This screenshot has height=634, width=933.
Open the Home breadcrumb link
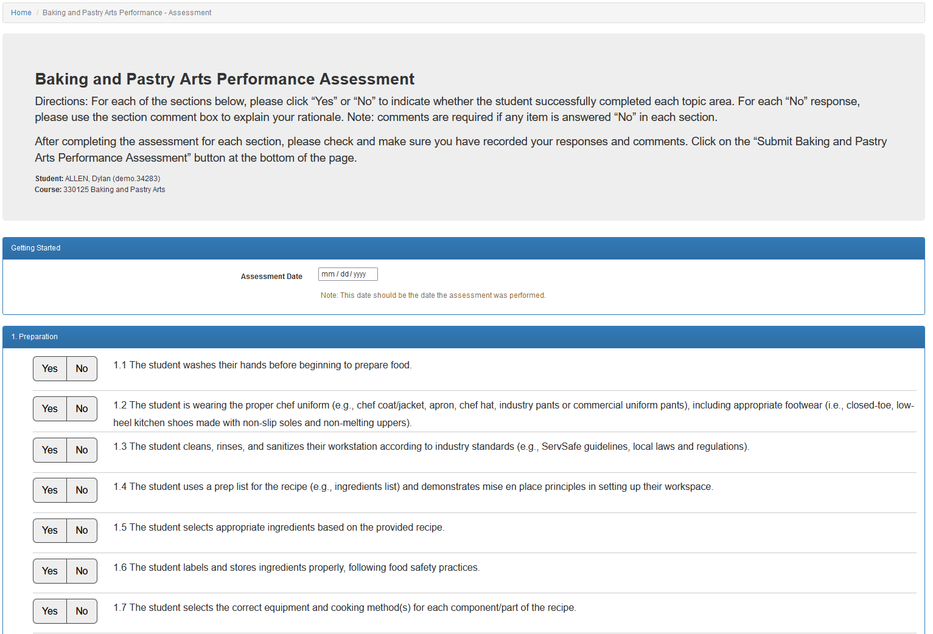pyautogui.click(x=21, y=13)
